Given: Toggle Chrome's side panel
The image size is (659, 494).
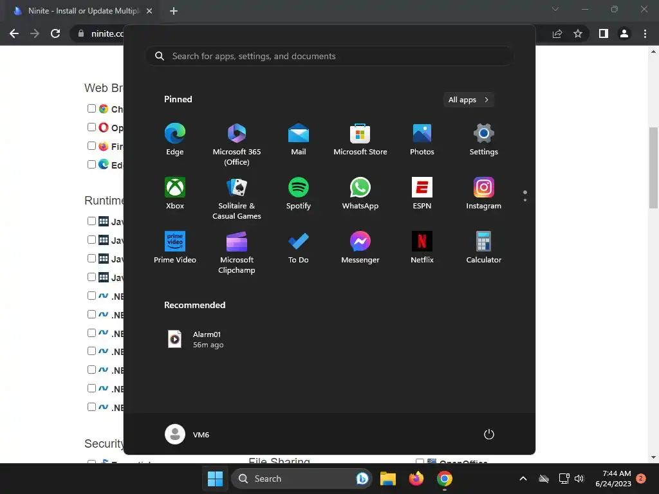Looking at the screenshot, I should click(604, 33).
